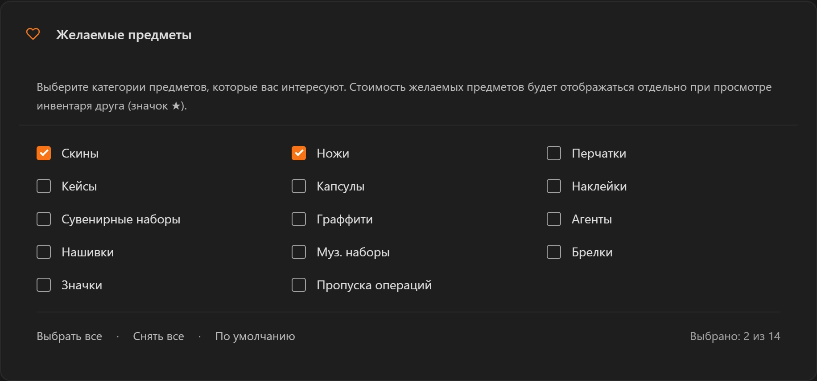Uncheck the Ножи checkbox
Screen dimensions: 817x381
pos(299,153)
